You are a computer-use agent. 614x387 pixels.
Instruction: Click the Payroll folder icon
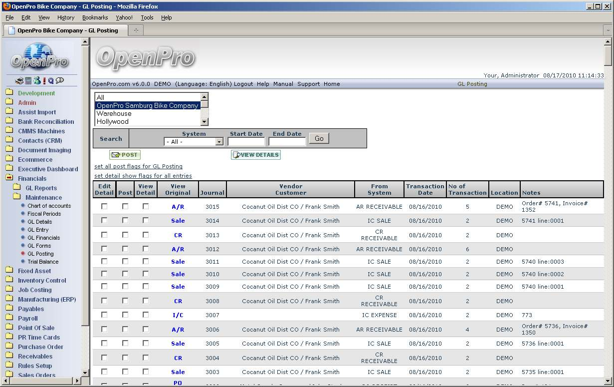coord(9,318)
